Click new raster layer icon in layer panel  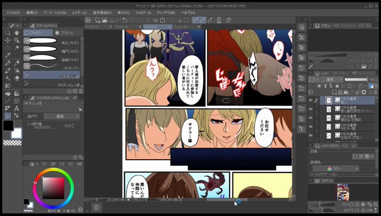(x=335, y=92)
